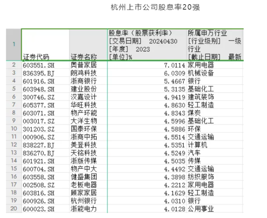Select cell with code 301203.SZ
Viewport: 267px width, 218px height.
[46, 129]
